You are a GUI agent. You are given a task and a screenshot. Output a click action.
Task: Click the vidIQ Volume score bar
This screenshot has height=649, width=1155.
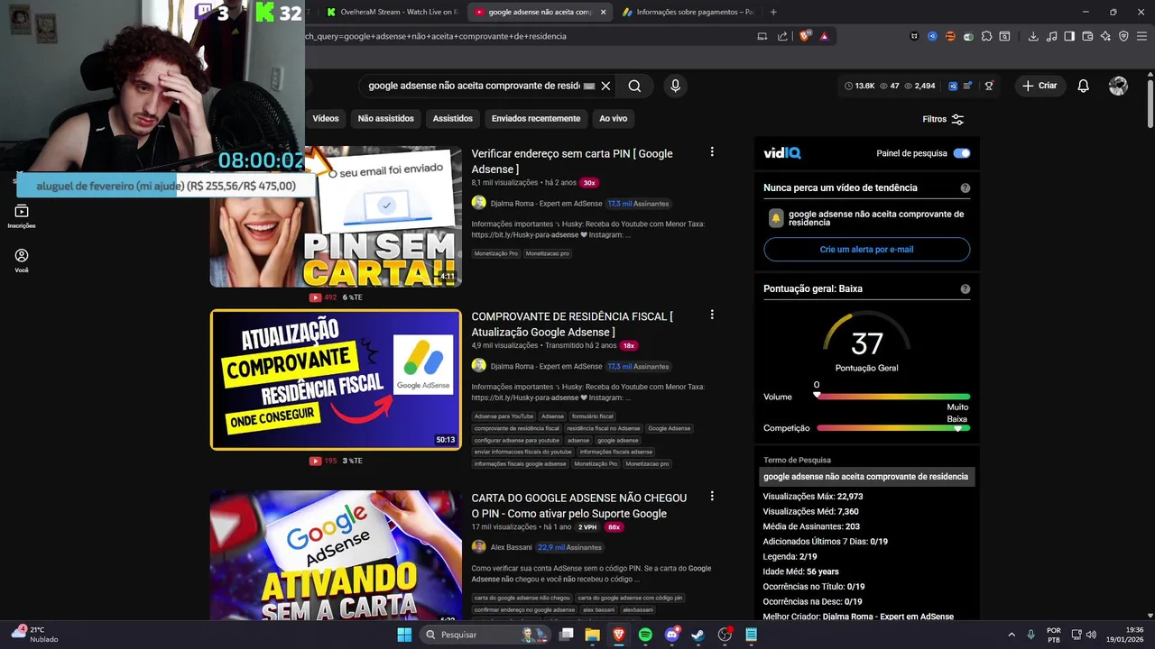click(893, 397)
